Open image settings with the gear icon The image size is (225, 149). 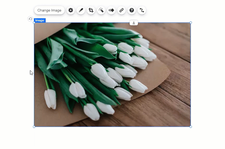pyautogui.click(x=71, y=10)
